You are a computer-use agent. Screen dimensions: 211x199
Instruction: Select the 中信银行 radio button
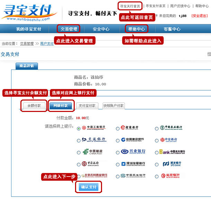coord(157,140)
